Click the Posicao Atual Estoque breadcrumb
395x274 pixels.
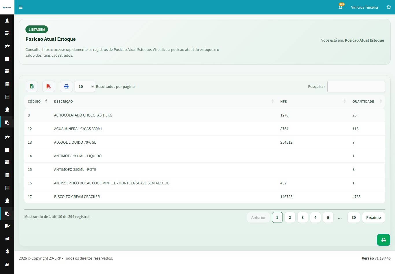tap(364, 40)
